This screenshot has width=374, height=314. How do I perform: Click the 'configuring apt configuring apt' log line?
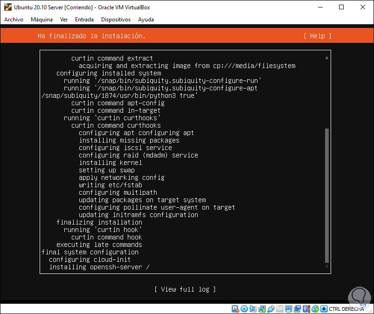(x=137, y=133)
